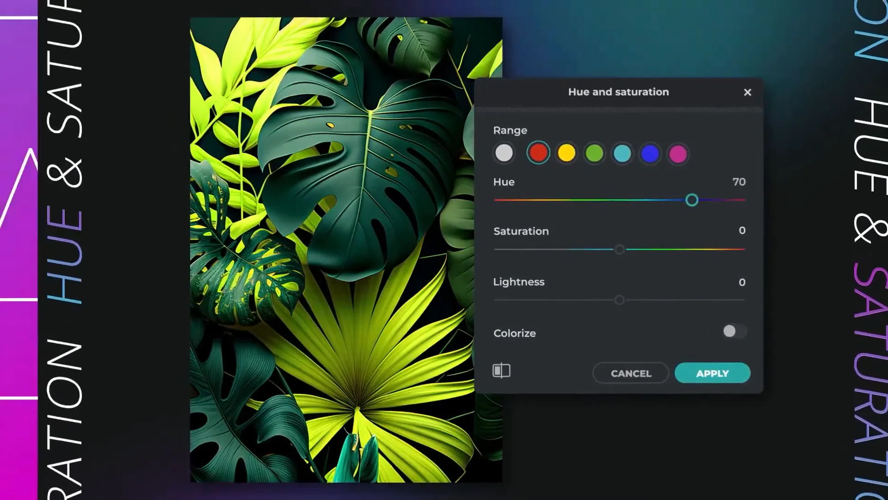
Task: Click the Hue value 70 field
Action: 739,182
